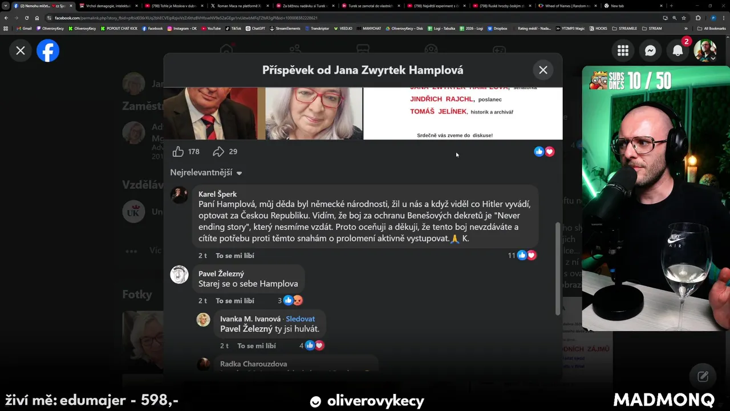Open the apps grid icon in bookmarks bar
Image resolution: width=730 pixels, height=411 pixels.
point(6,28)
